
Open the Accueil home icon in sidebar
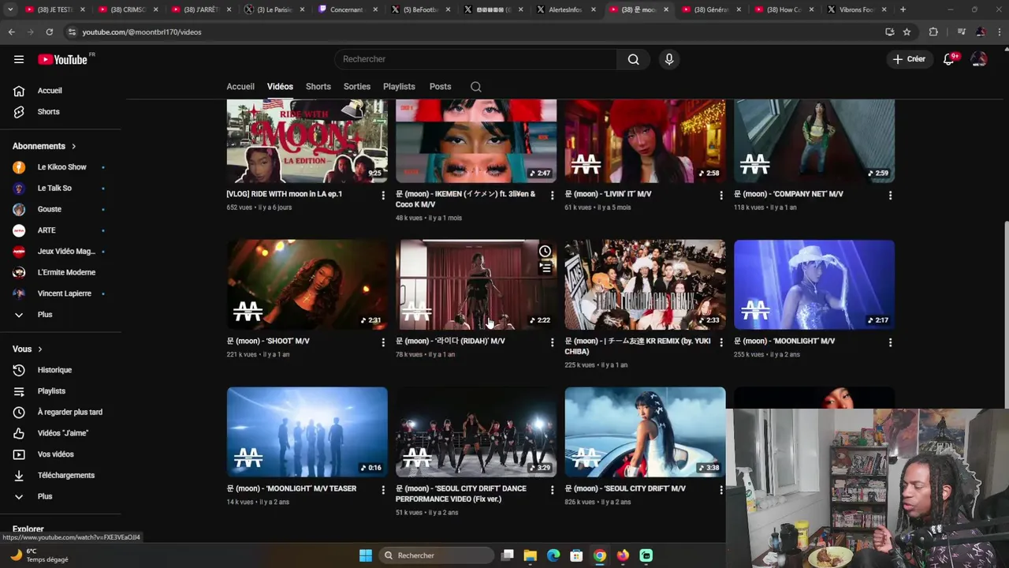click(19, 91)
